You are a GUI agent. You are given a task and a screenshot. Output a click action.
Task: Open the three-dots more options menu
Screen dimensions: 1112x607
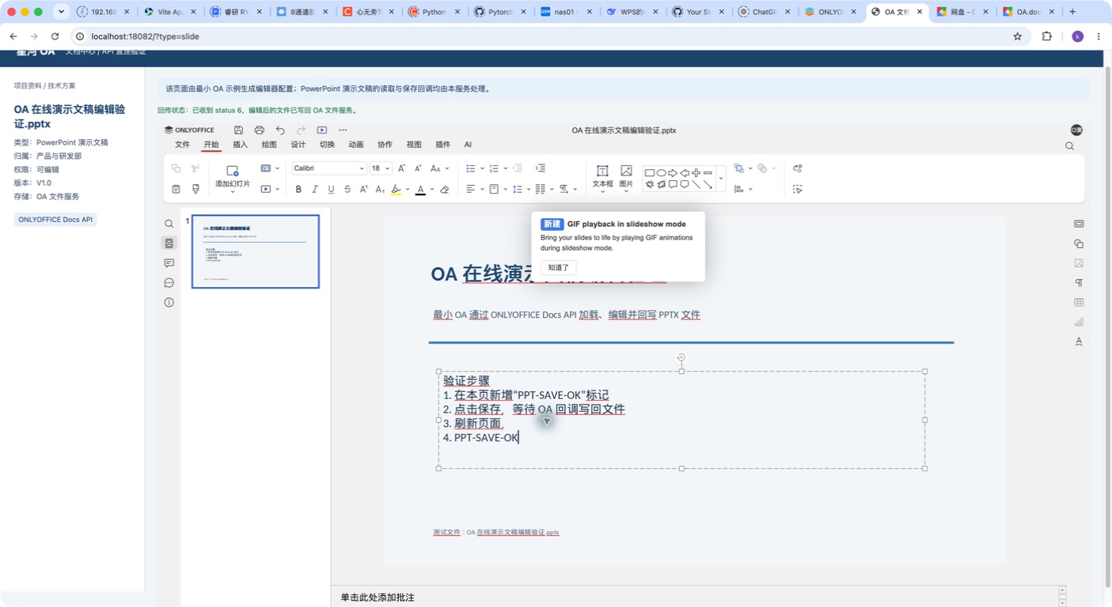coord(343,130)
